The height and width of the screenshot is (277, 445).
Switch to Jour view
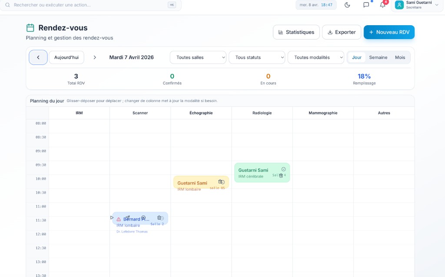(x=357, y=57)
